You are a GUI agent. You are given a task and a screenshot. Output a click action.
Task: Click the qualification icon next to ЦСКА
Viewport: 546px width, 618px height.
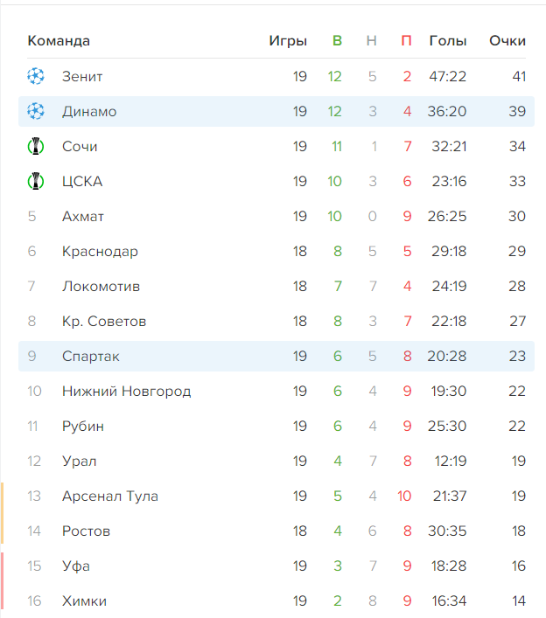pyautogui.click(x=35, y=181)
